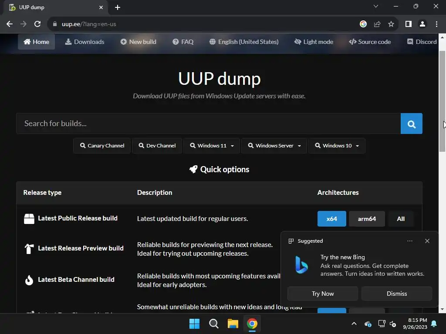The width and height of the screenshot is (446, 334).
Task: Open the browser side panel icon
Action: point(409,24)
